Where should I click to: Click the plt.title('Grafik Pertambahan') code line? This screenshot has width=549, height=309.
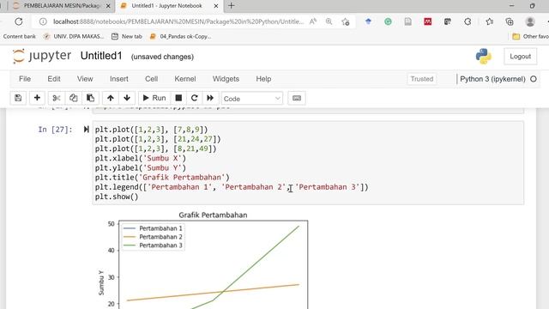tap(162, 178)
